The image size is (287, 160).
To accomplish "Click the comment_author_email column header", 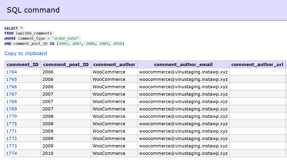I will [183, 64].
